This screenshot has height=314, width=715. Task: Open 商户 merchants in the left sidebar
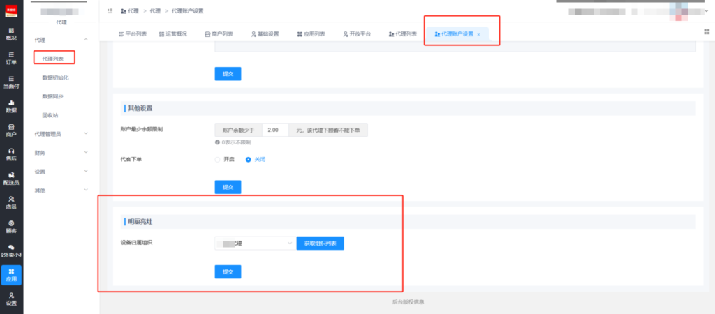click(x=11, y=130)
